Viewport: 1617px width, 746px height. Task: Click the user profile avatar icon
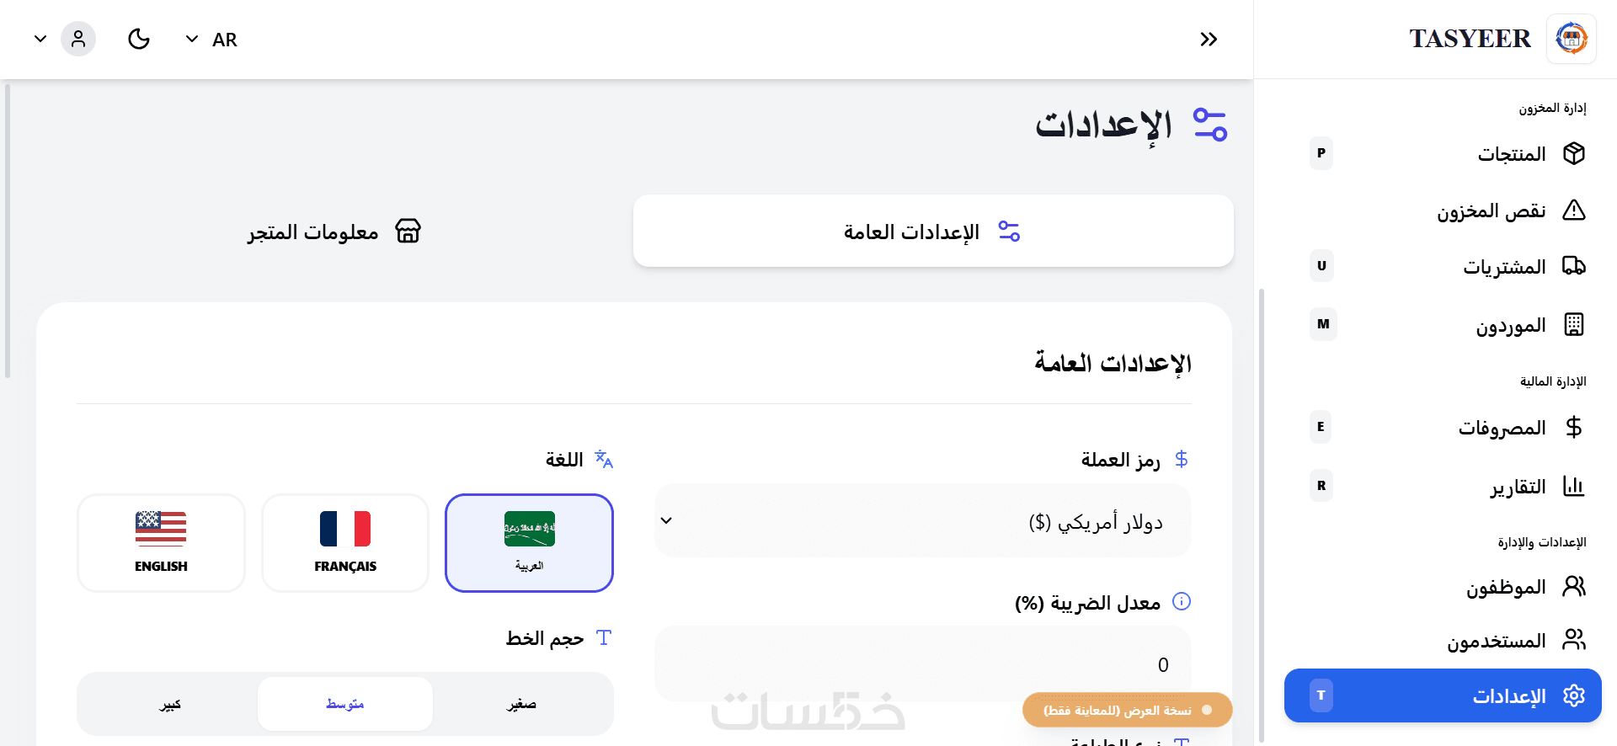(x=78, y=39)
